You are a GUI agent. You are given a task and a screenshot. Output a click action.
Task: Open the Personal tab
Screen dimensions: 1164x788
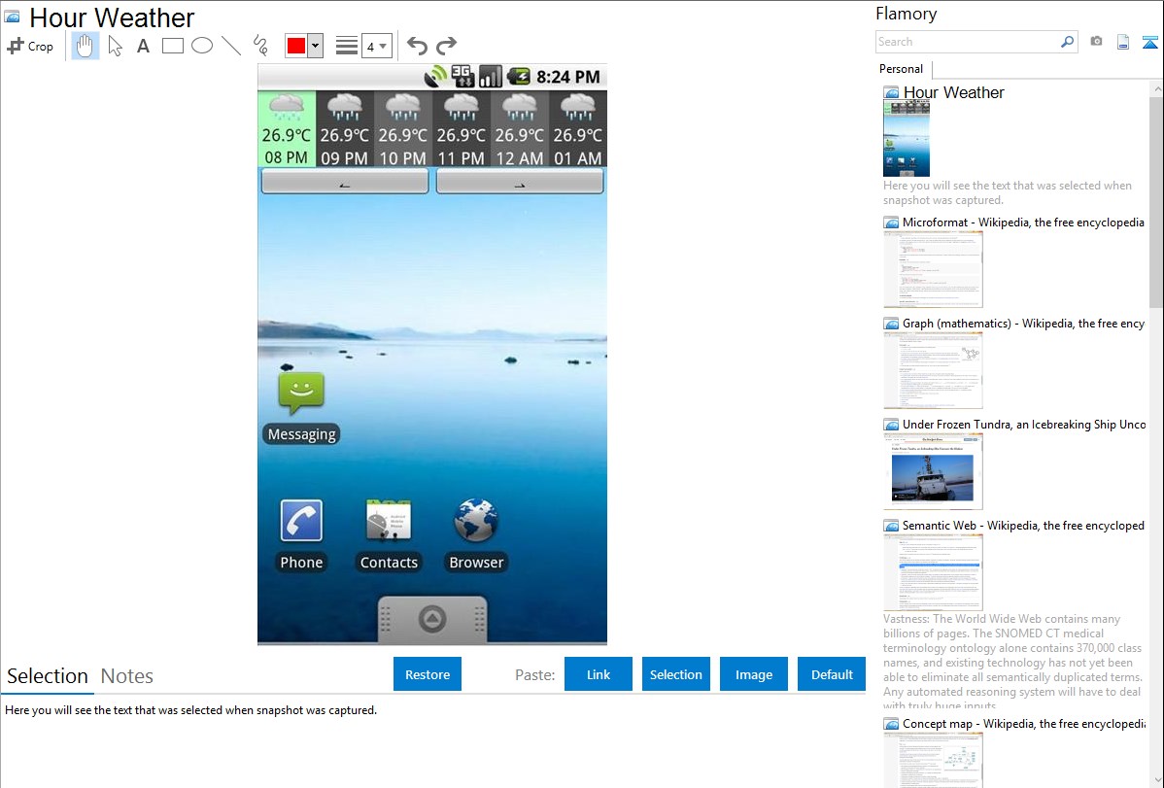pyautogui.click(x=901, y=69)
